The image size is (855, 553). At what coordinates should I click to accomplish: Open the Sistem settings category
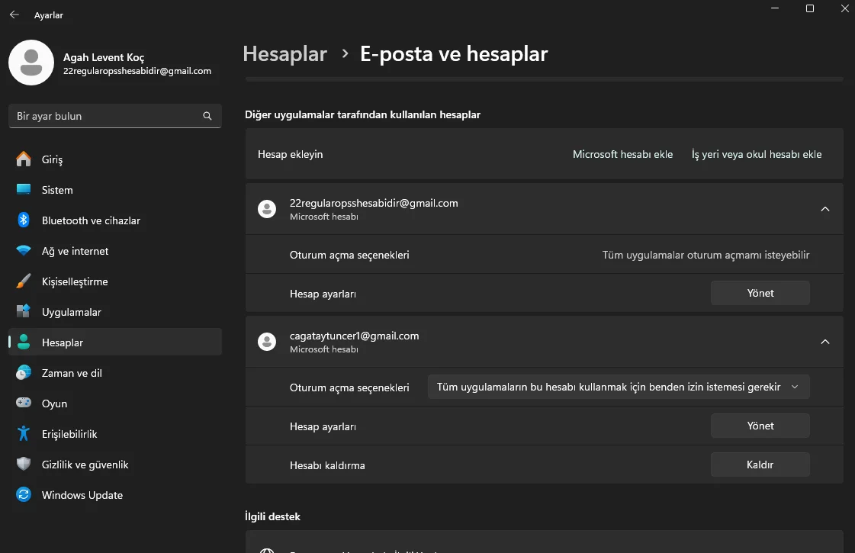[57, 190]
